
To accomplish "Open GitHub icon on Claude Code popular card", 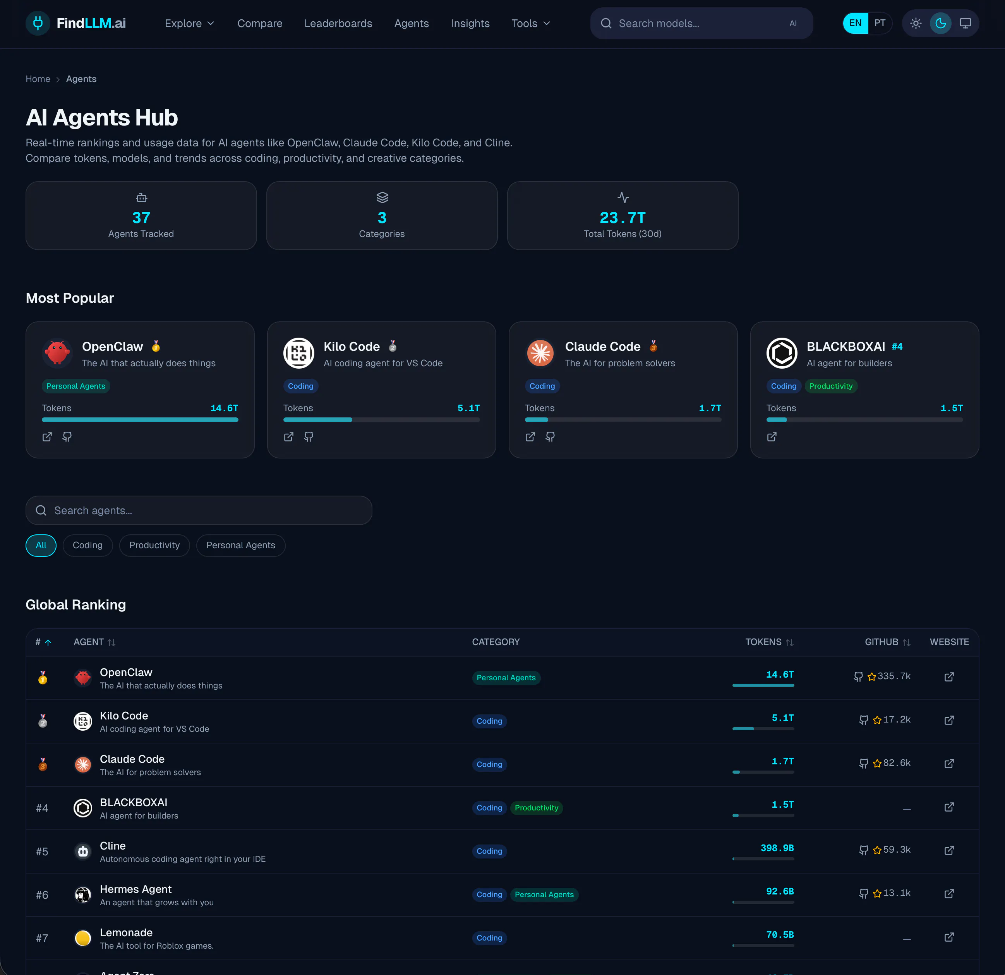I will [550, 437].
